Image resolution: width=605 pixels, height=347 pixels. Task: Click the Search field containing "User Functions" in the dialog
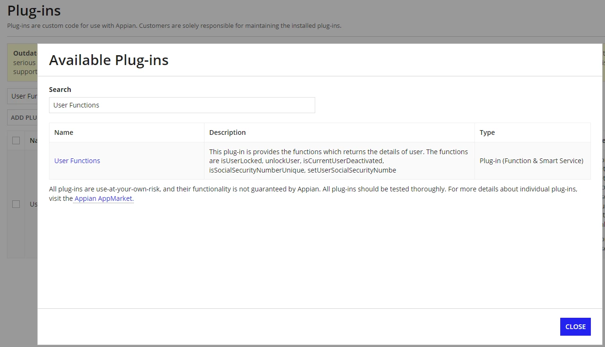182,105
